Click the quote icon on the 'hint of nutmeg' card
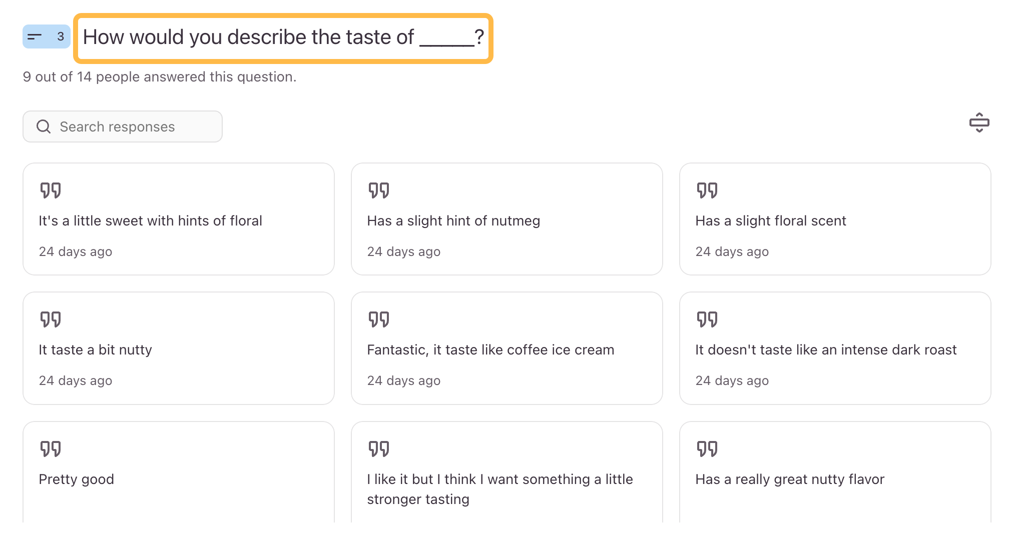 pos(379,190)
